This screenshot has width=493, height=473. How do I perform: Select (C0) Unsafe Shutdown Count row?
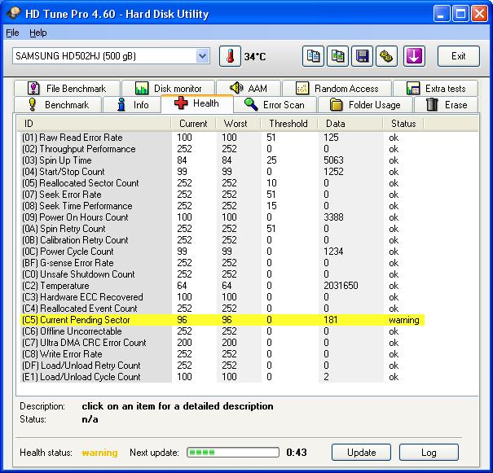pyautogui.click(x=222, y=274)
